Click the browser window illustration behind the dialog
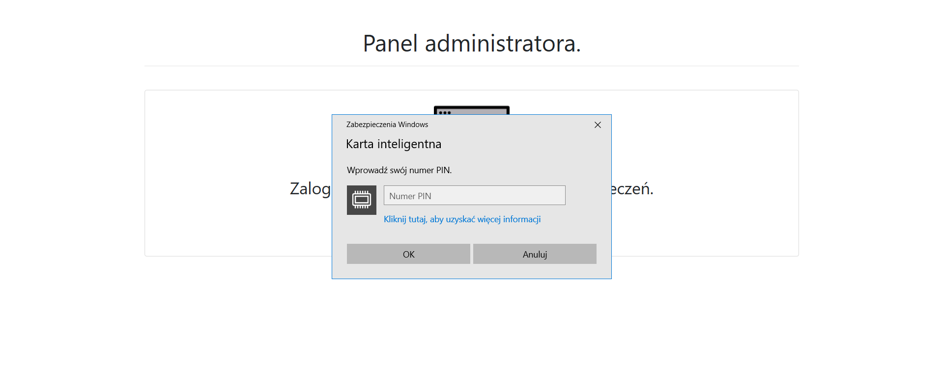942x389 pixels. coord(471,110)
